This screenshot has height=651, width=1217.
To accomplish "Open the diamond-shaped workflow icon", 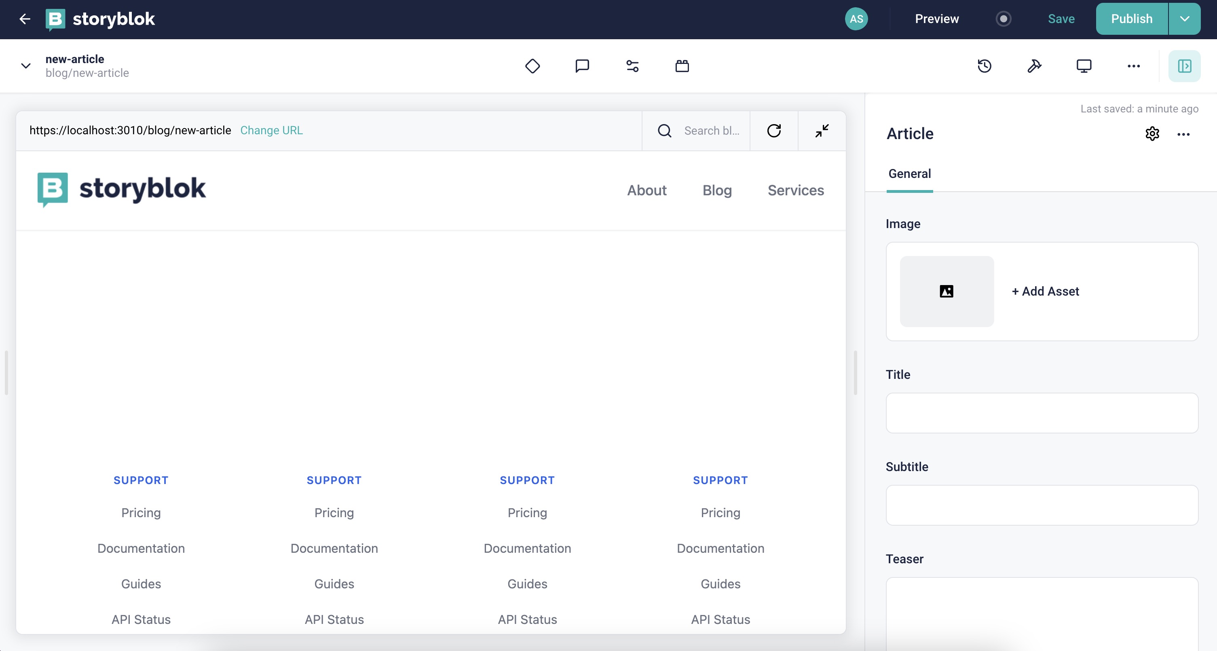I will [532, 66].
